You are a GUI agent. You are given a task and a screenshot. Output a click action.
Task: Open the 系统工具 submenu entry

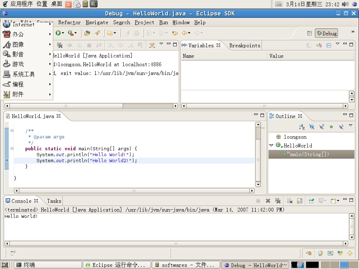coord(27,74)
